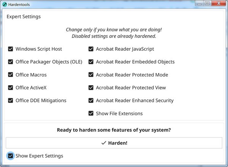Close the Hardentools window
Viewport: 228px width, 167px height.
click(219, 3)
